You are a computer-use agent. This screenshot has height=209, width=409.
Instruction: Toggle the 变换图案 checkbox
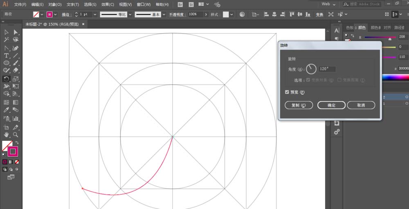tap(339, 80)
